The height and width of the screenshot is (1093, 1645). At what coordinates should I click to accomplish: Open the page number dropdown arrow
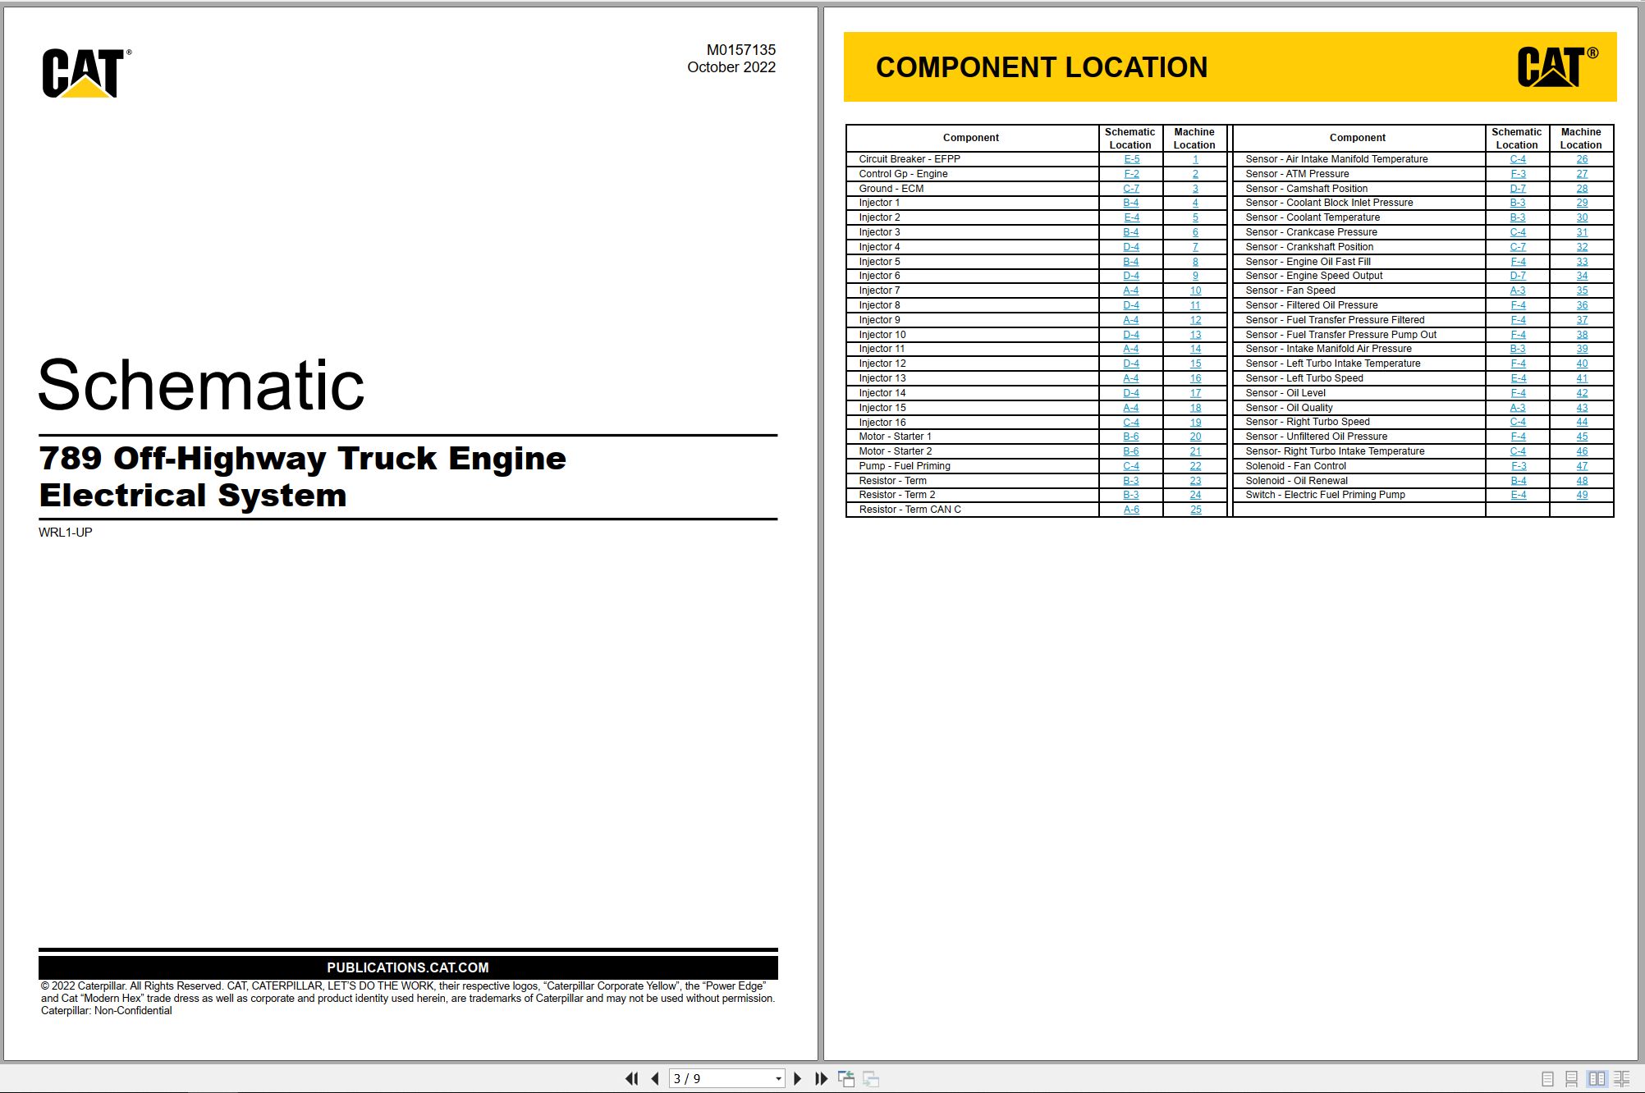[778, 1078]
